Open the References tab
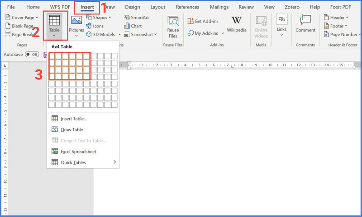Screen dimensions: 362x217 pyautogui.click(x=187, y=7)
